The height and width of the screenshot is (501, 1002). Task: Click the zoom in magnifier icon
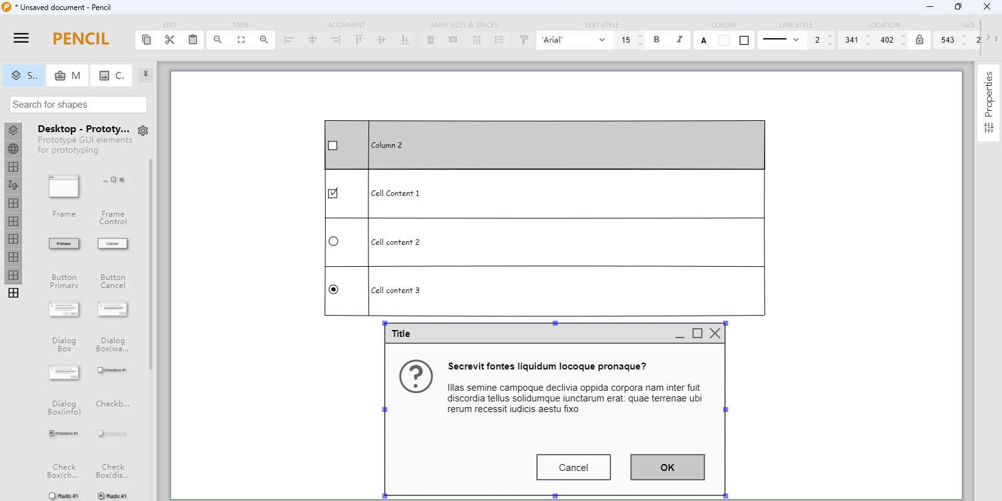(264, 39)
